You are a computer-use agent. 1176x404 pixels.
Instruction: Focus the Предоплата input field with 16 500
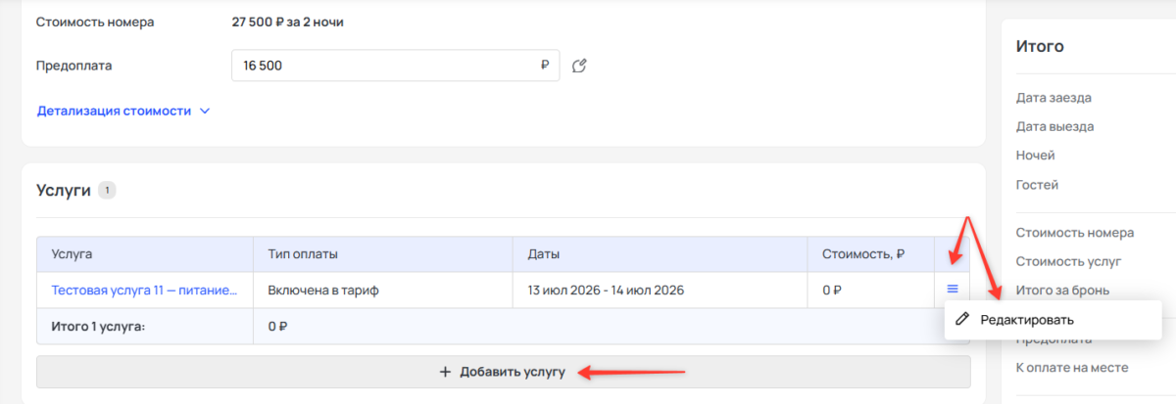click(395, 66)
